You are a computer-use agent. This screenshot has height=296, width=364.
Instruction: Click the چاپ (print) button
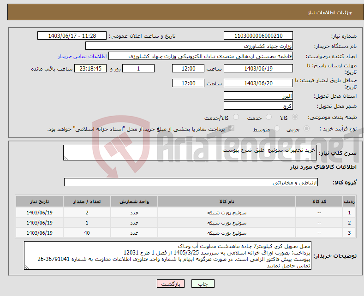coord(203,284)
